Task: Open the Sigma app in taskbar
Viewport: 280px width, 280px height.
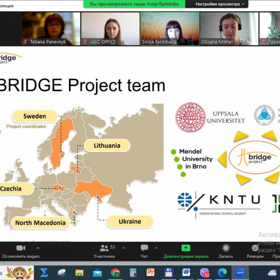Action: (x=44, y=273)
